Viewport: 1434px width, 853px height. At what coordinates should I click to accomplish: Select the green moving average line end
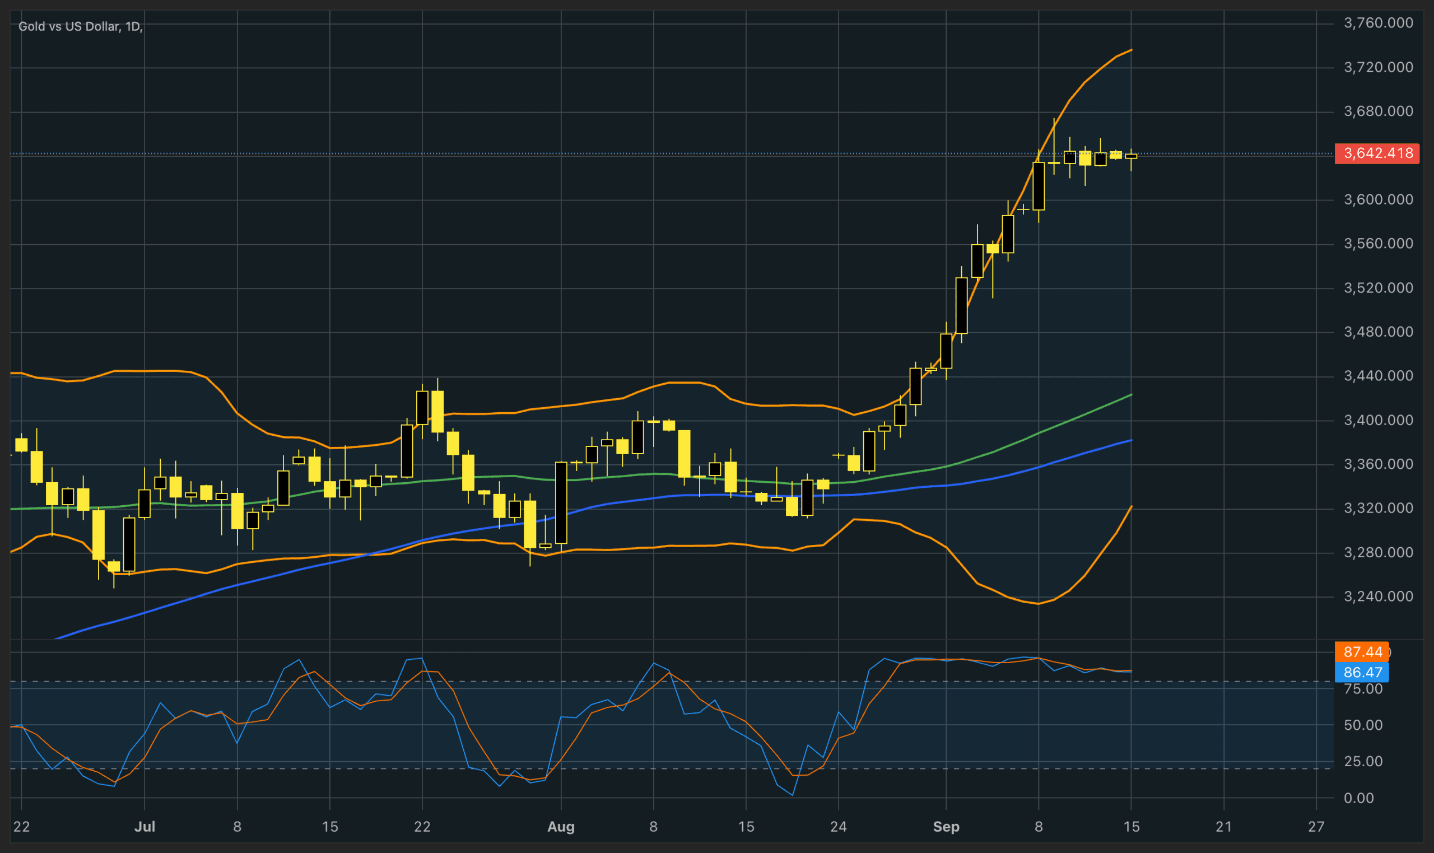(1130, 395)
